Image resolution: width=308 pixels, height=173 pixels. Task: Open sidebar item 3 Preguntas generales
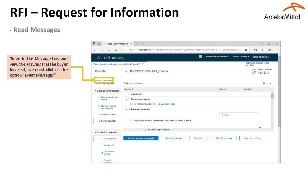coord(108,161)
